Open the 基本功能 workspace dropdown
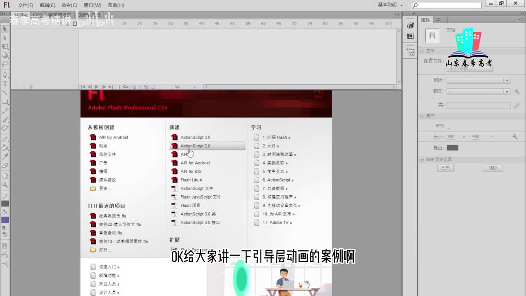526x296 pixels. (390, 5)
